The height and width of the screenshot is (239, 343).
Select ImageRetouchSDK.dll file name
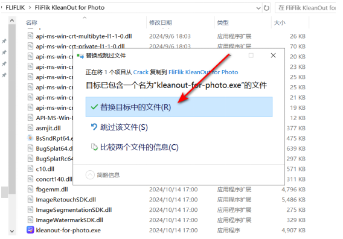[x=66, y=199]
